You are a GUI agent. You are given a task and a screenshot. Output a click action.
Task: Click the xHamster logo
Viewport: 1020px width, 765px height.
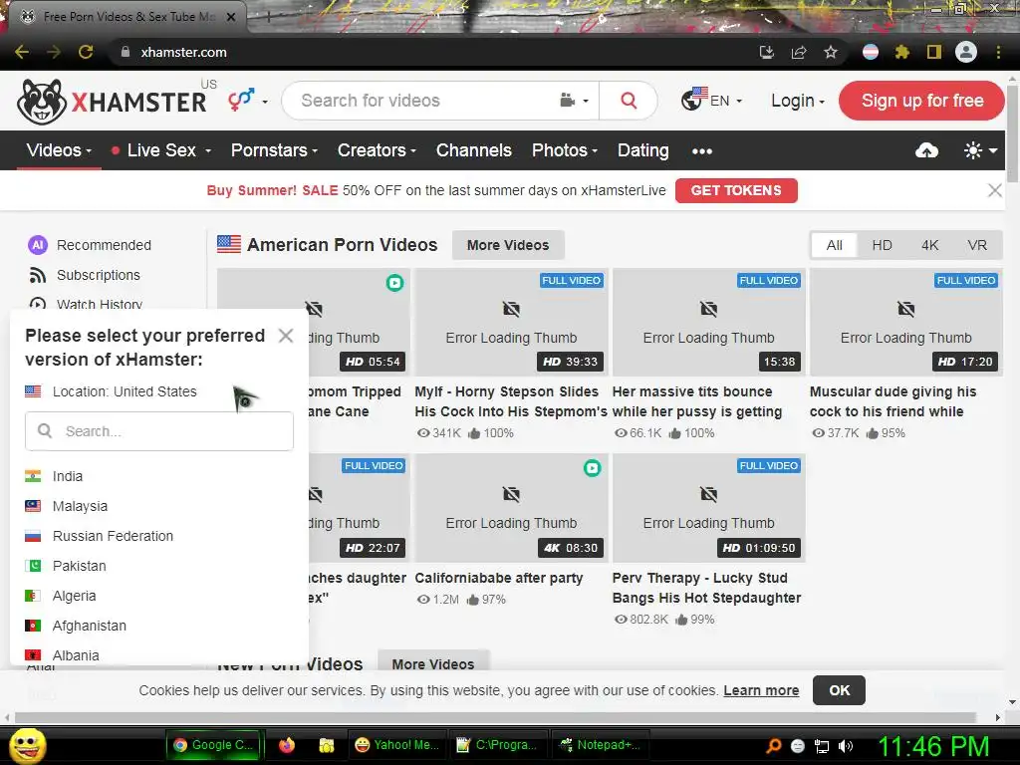112,102
